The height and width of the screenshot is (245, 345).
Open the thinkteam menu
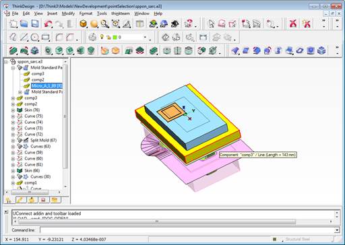(121, 13)
